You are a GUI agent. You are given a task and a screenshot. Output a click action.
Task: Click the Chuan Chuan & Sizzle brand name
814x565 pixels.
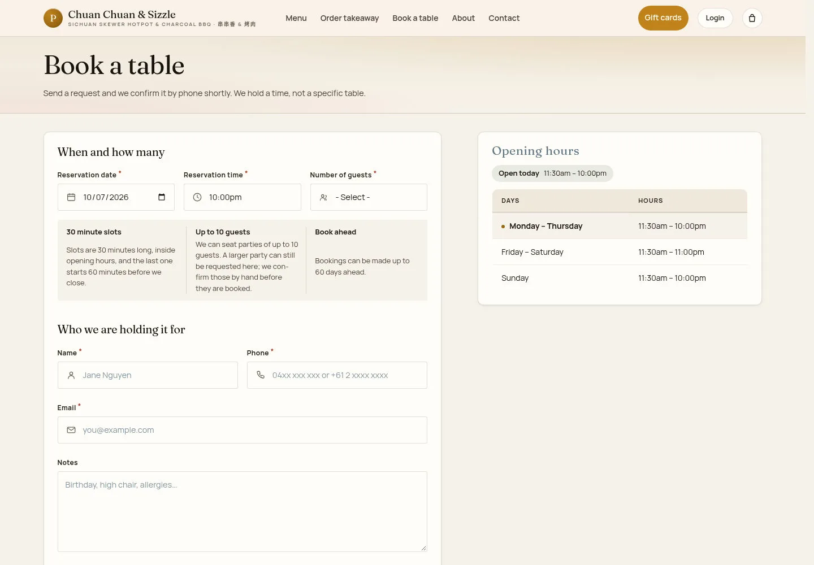122,15
